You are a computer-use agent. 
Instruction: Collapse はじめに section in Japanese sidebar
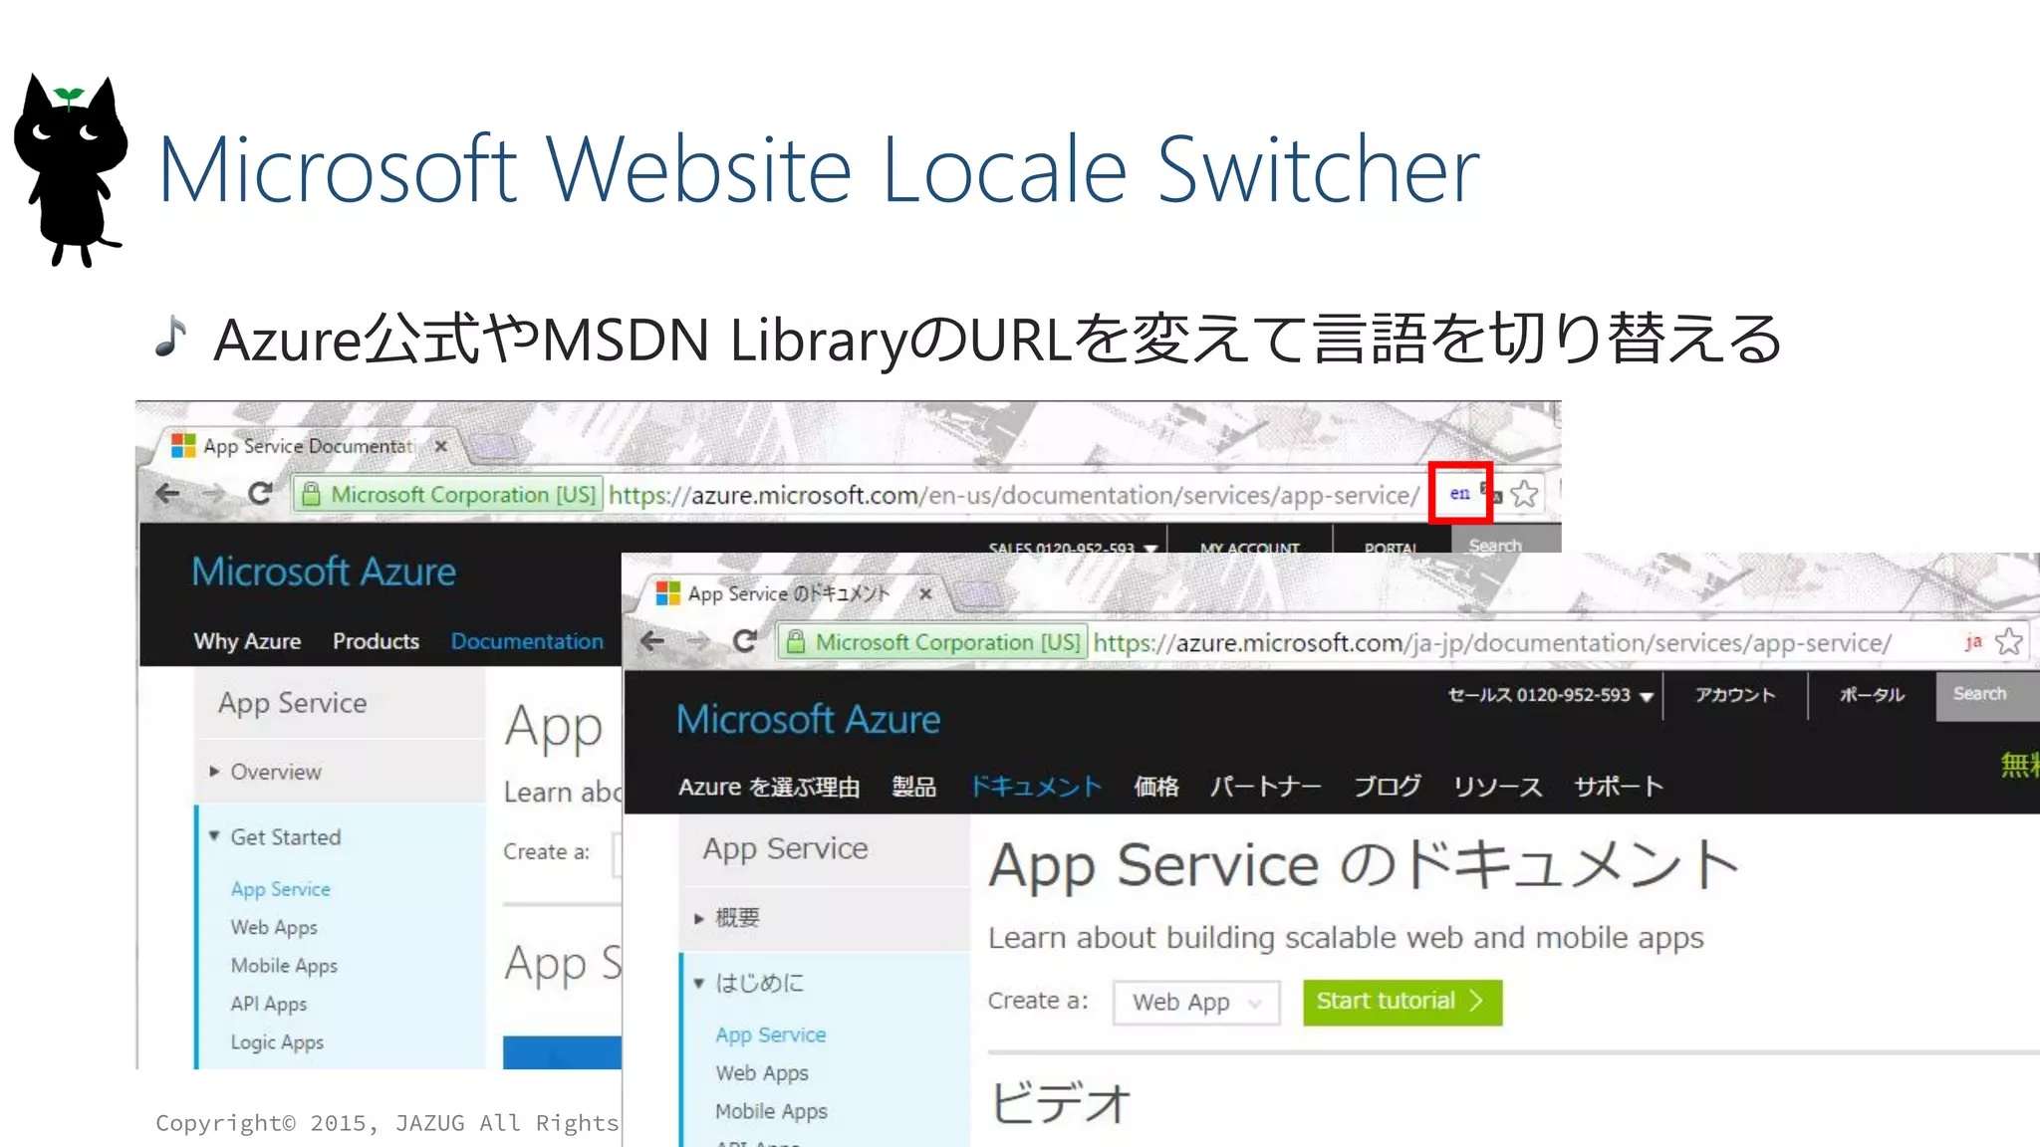[x=750, y=983]
